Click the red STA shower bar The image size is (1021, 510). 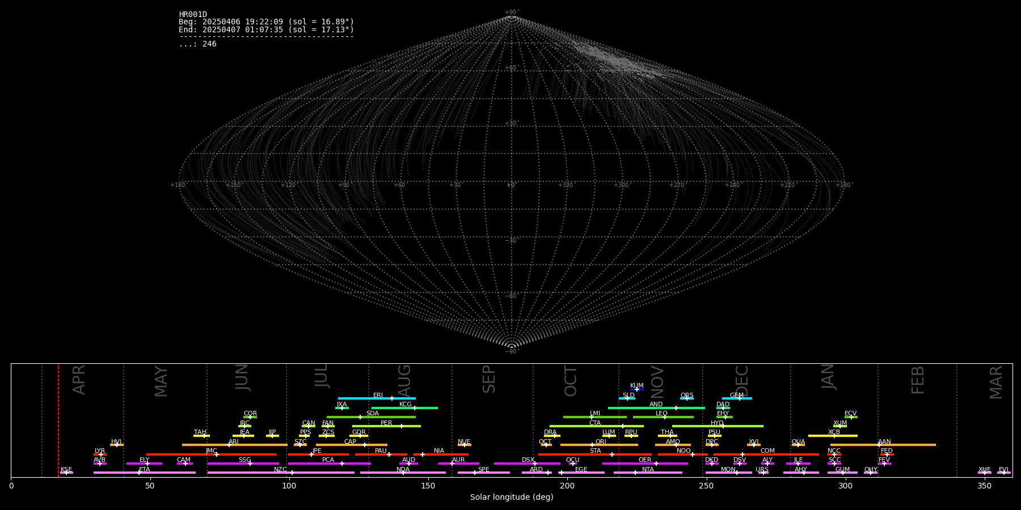point(595,454)
